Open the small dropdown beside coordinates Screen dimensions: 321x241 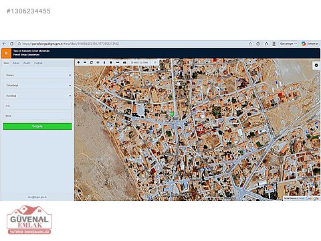point(155,62)
